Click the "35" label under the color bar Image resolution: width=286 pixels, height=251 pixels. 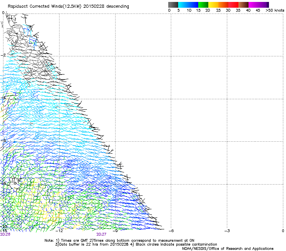coord(238,10)
